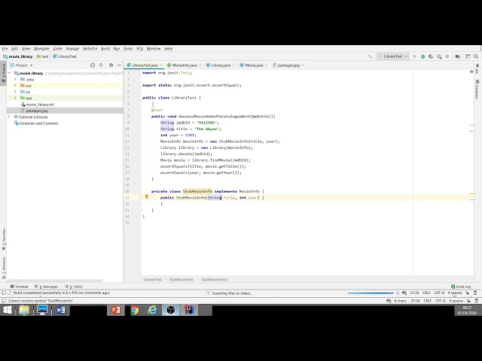The height and width of the screenshot is (361, 482).
Task: Open the Navigate menu
Action: (41, 48)
